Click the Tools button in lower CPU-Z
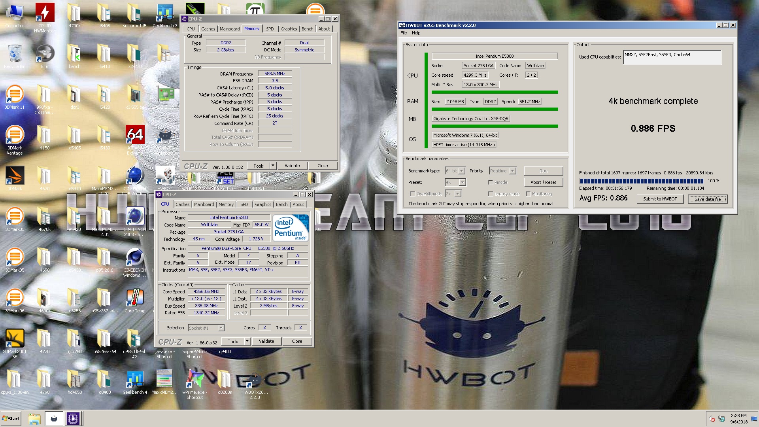The width and height of the screenshot is (759, 427). [233, 341]
